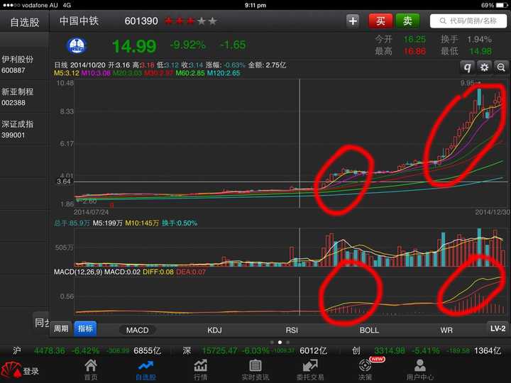This screenshot has width=511, height=383.
Task: Focus the 代码/简拼/名称 search field
Action: click(468, 21)
